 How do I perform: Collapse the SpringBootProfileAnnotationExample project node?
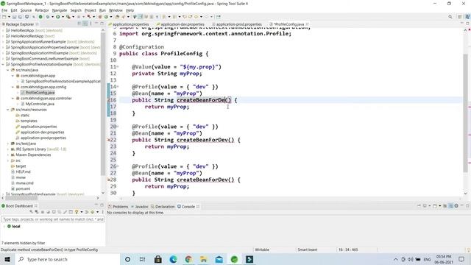[3, 64]
